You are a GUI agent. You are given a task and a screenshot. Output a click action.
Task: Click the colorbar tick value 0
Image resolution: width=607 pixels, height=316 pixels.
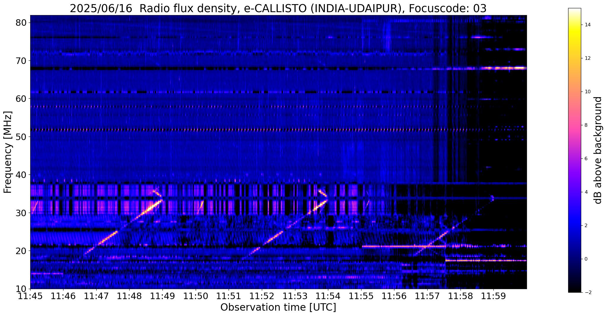coord(586,259)
